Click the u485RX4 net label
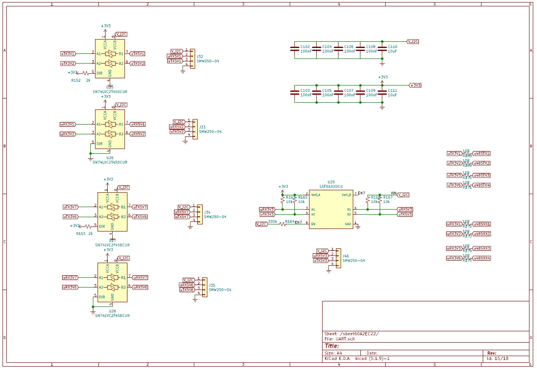Screen dimensions: 537x370 [482, 258]
